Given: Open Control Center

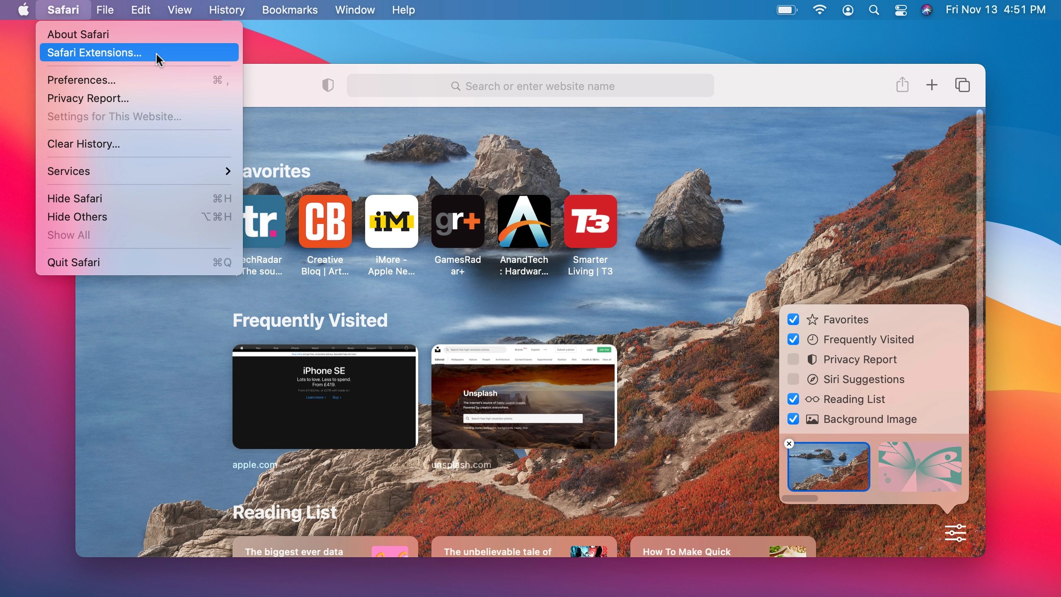Looking at the screenshot, I should [x=901, y=10].
